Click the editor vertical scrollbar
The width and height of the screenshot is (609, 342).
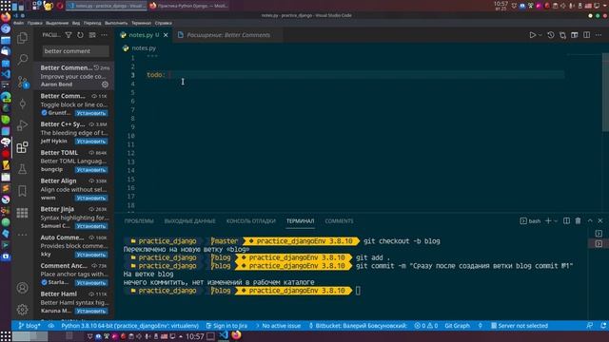[605, 93]
